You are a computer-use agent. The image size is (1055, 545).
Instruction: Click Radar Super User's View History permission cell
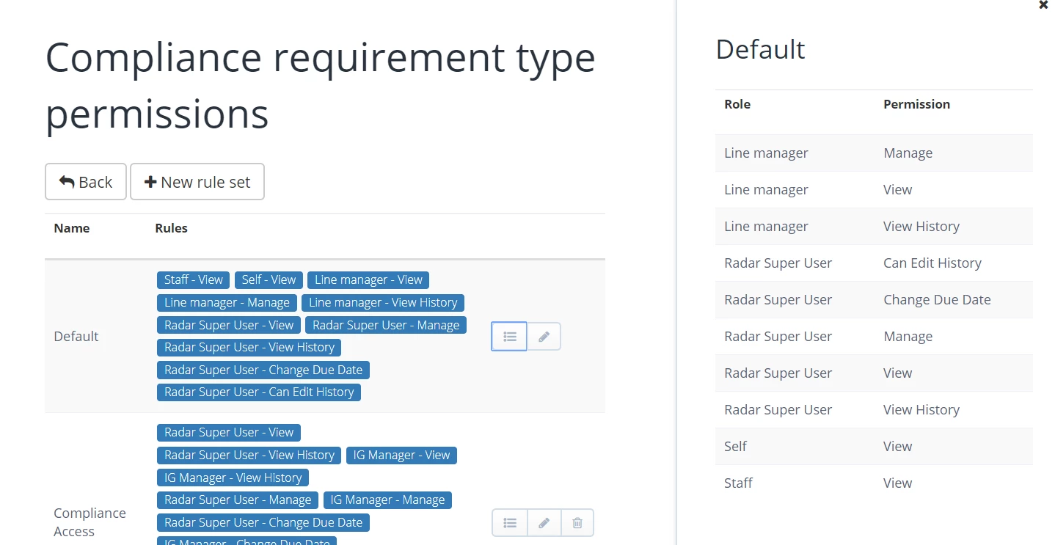(x=921, y=409)
